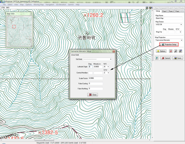Click the panel splitter grip handle

tap(152, 55)
